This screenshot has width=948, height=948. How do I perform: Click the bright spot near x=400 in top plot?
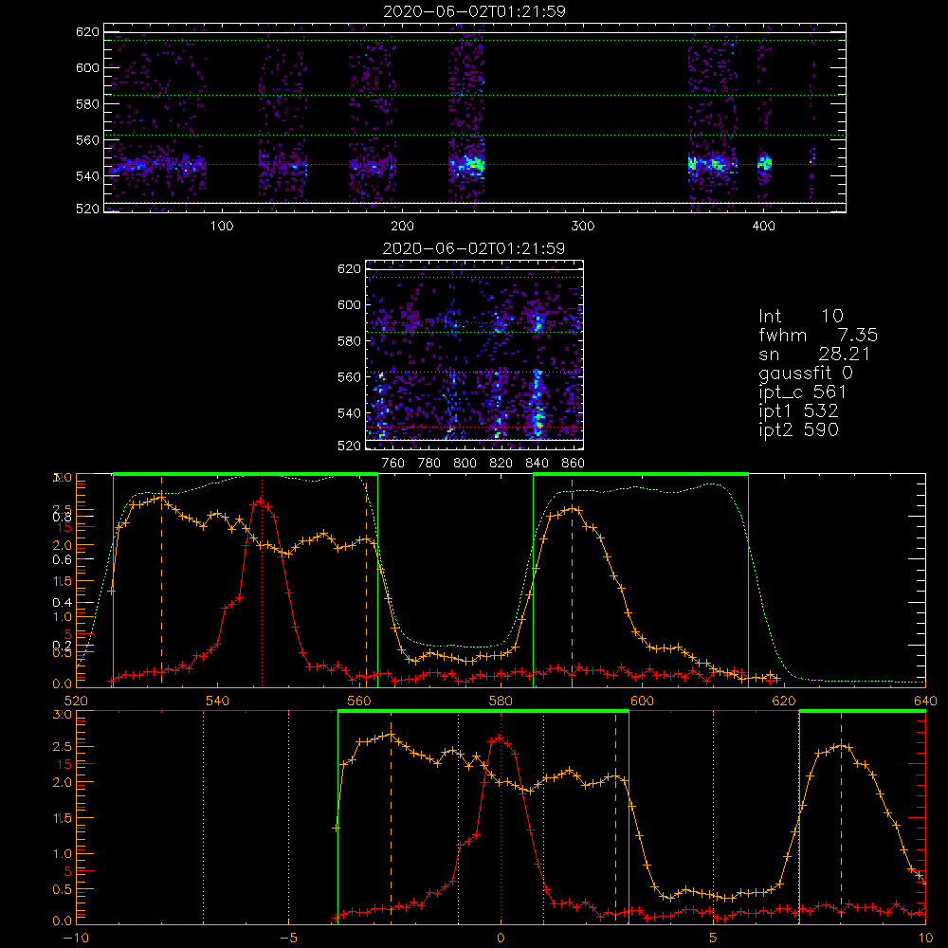click(765, 163)
